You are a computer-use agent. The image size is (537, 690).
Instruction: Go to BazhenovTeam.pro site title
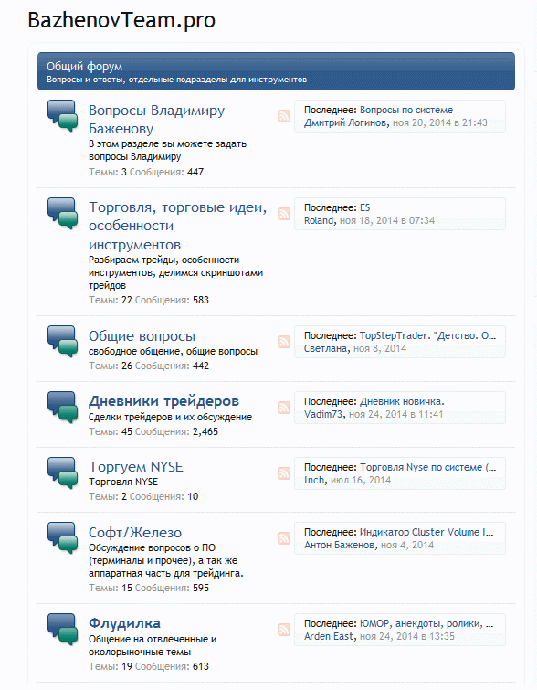point(121,20)
